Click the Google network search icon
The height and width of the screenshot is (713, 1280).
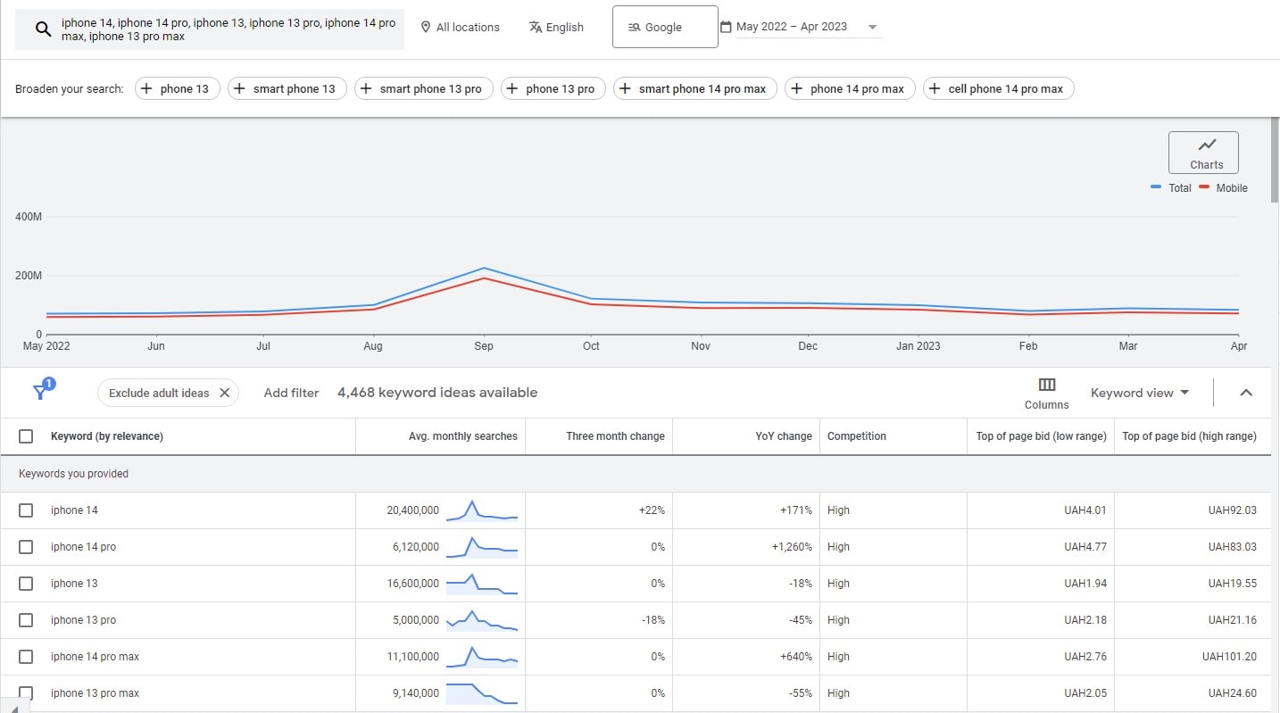[633, 27]
